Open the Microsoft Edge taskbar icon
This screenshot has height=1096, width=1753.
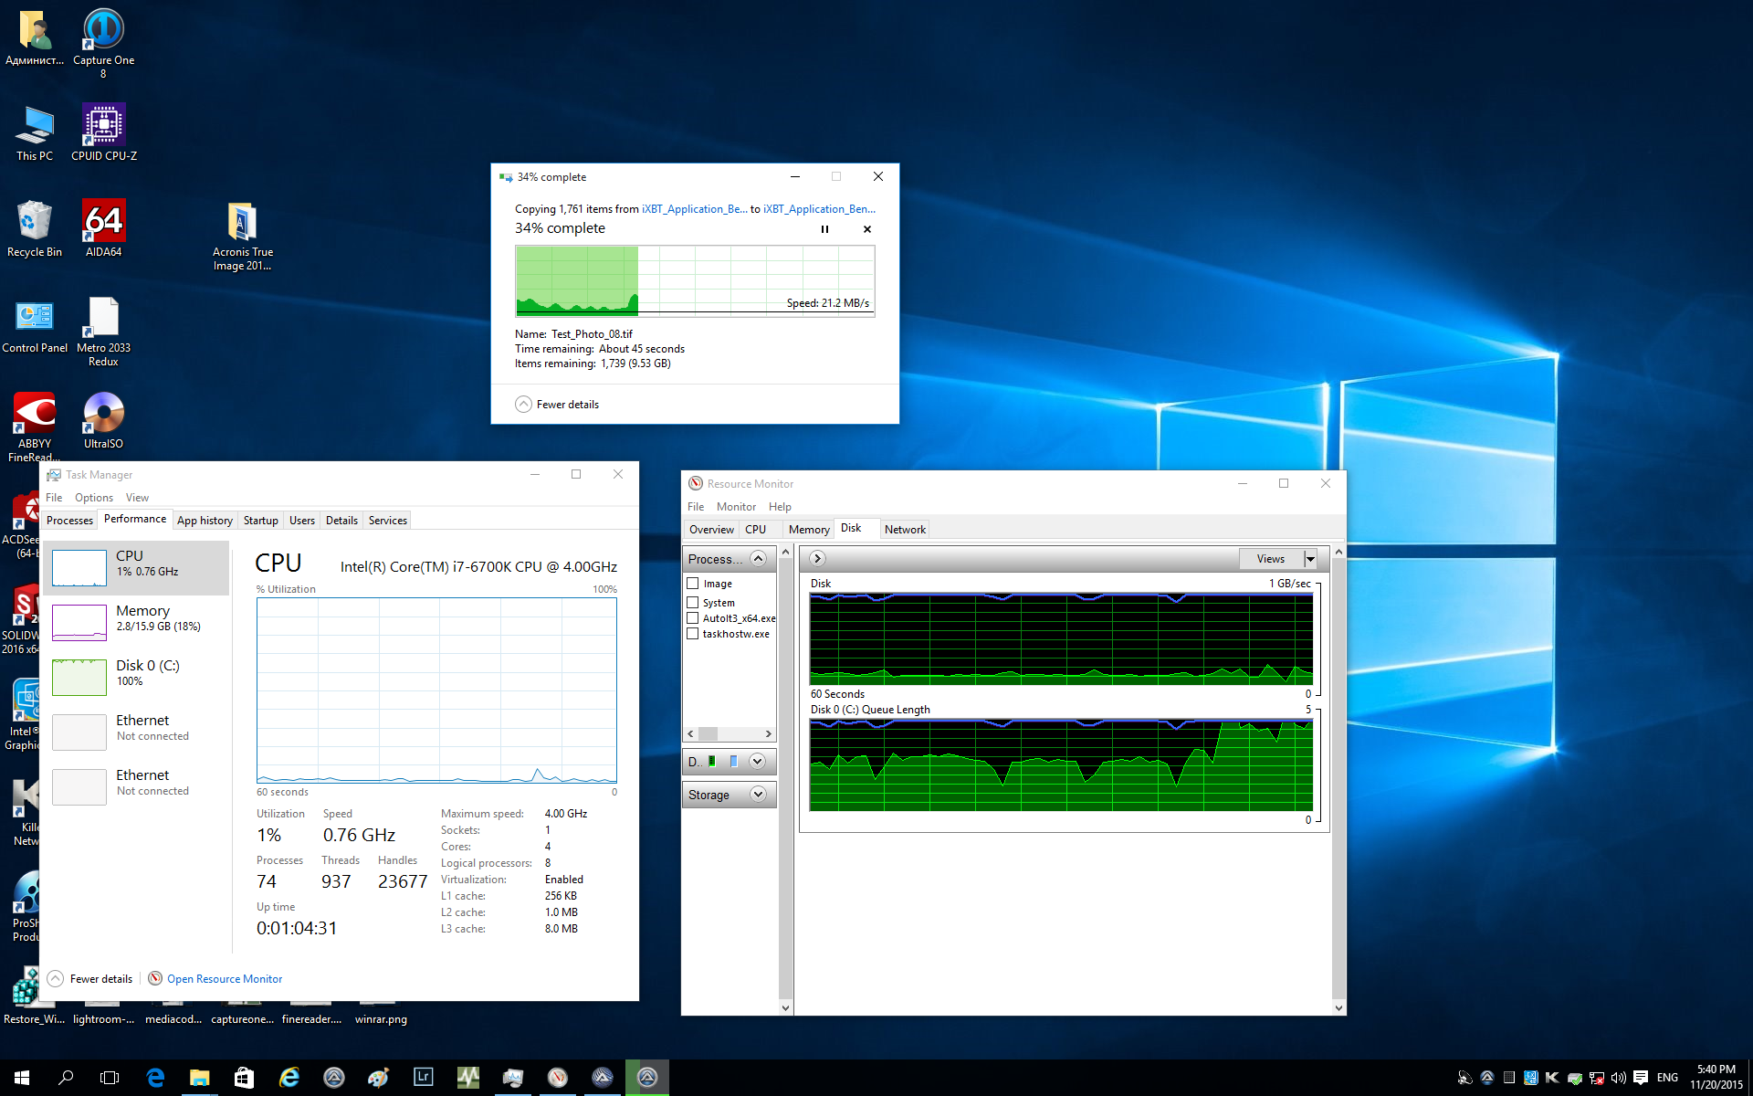[155, 1078]
